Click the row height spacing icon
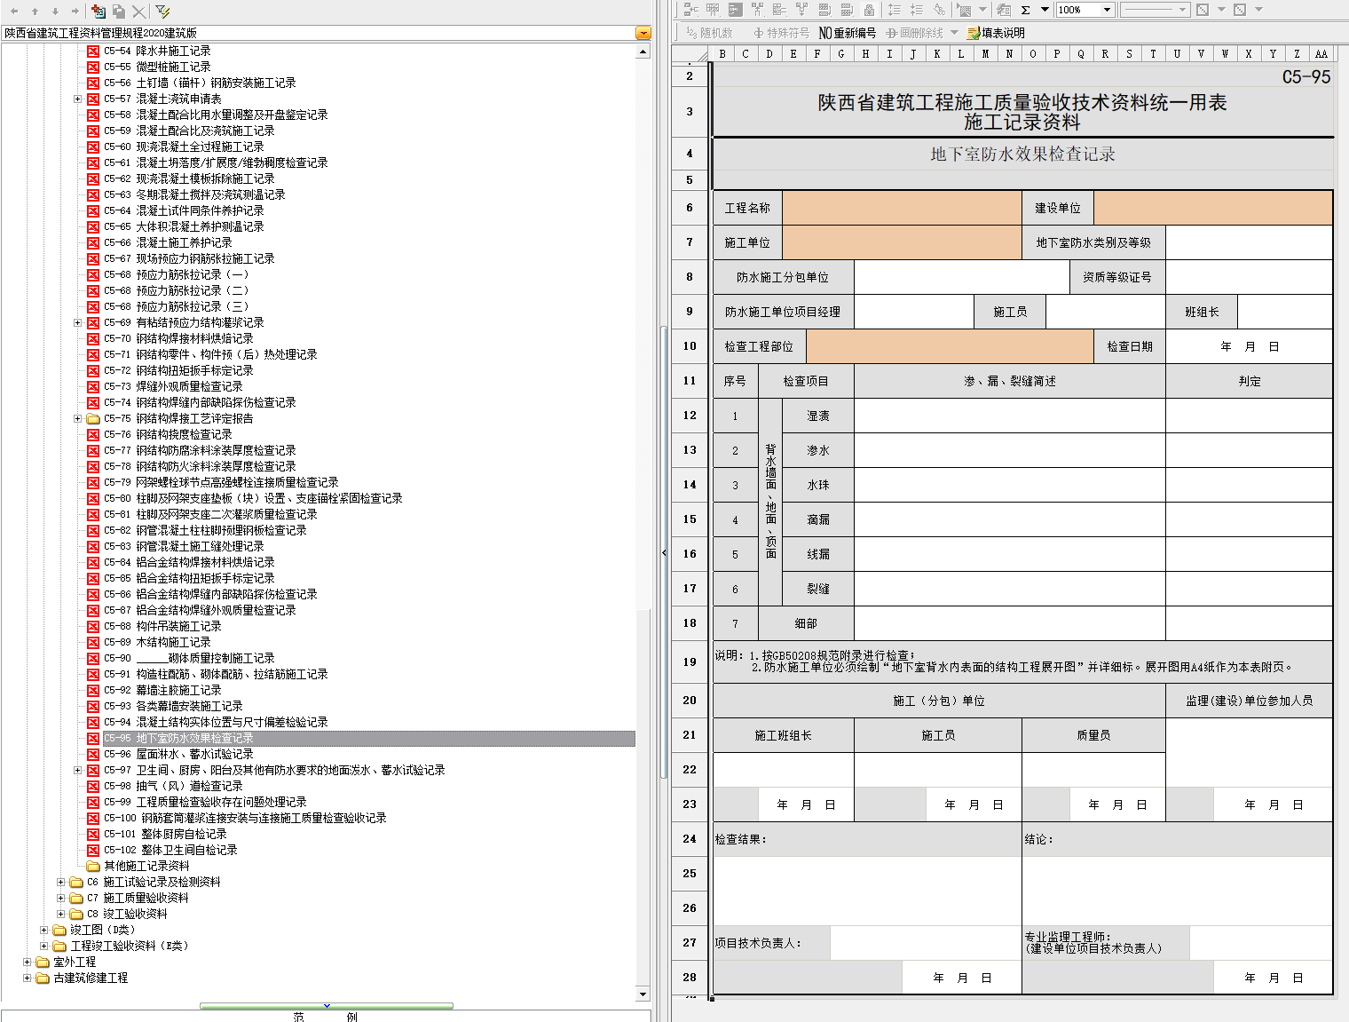1349x1022 pixels. (895, 10)
